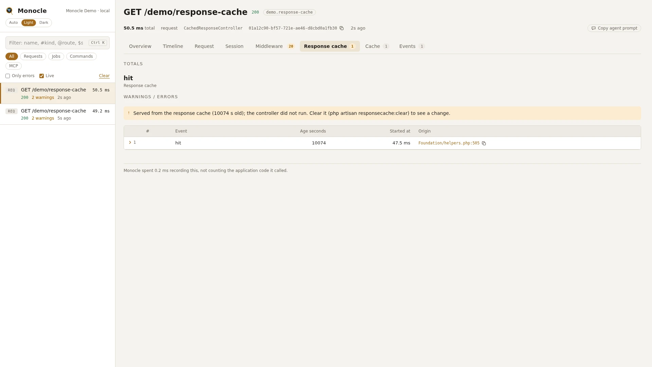Focus the Filter name search field
Image resolution: width=652 pixels, height=367 pixels.
point(57,43)
